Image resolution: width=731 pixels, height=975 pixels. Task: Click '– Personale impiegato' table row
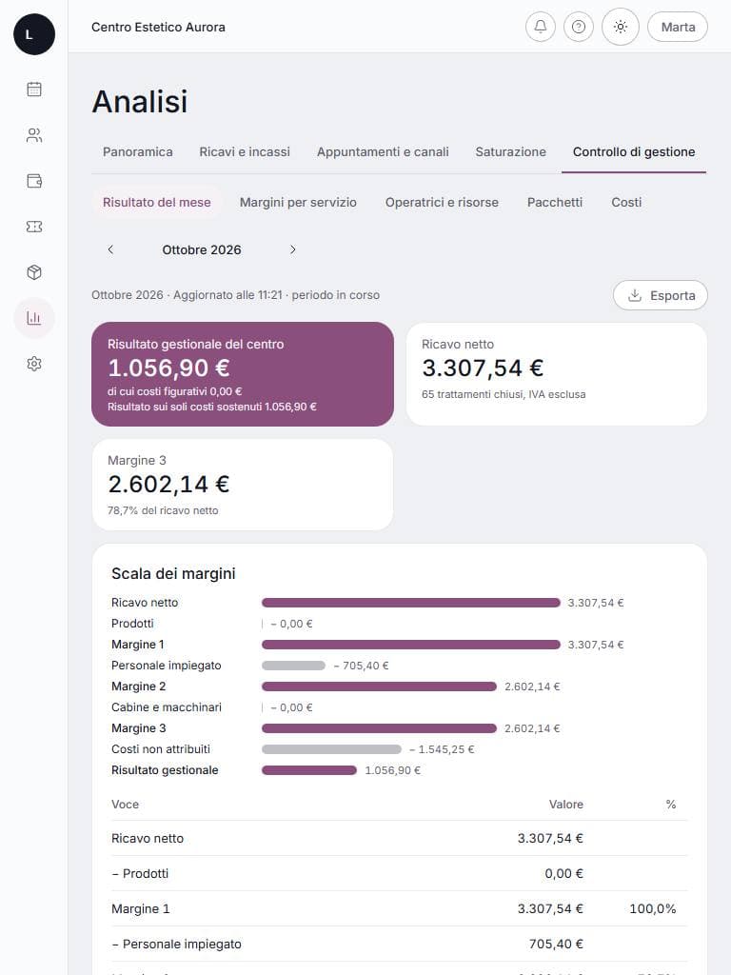pos(399,944)
